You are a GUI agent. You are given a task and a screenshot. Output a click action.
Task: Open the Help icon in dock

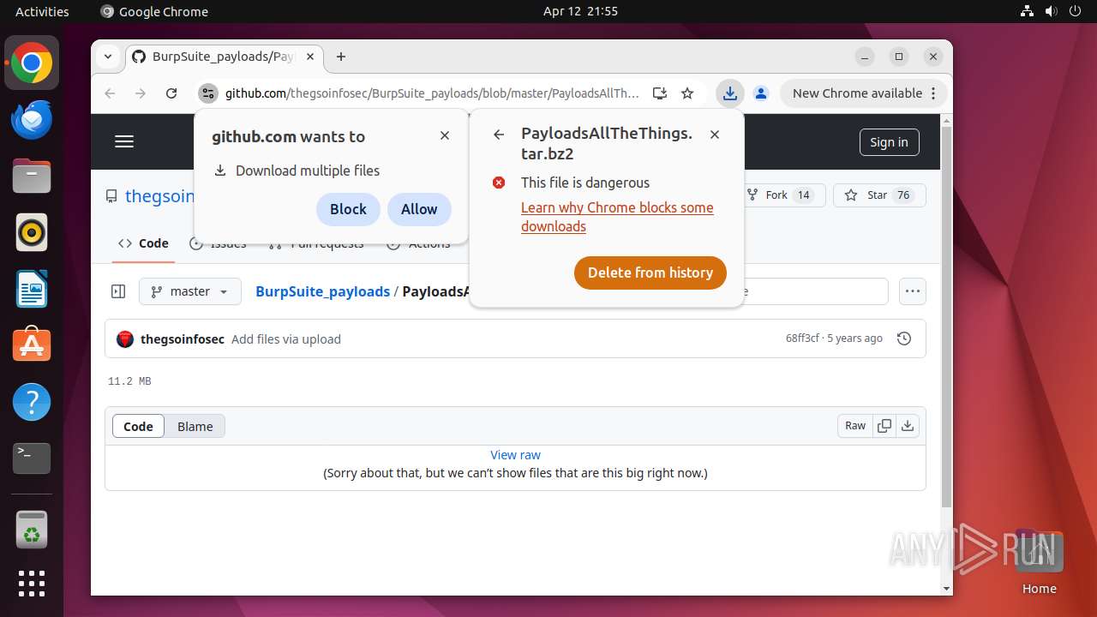click(32, 402)
